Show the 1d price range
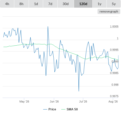 point(36,4)
